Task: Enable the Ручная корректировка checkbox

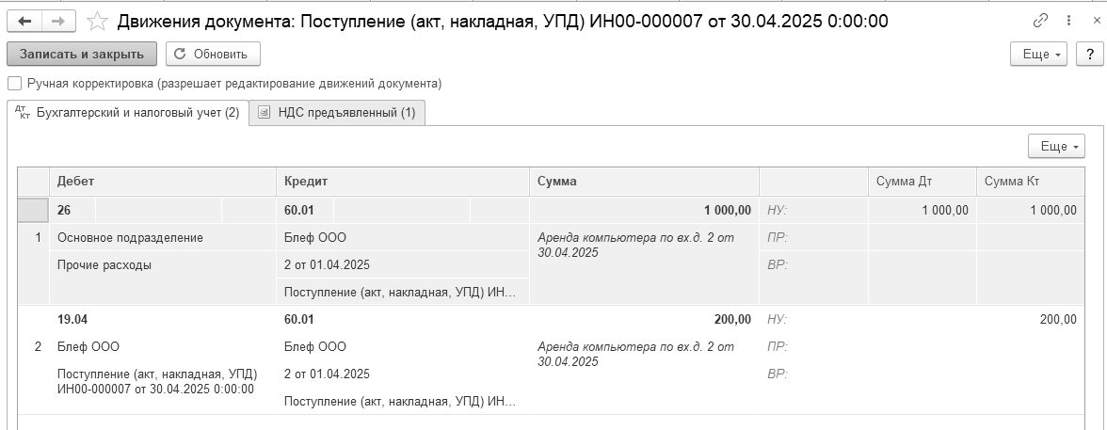Action: point(14,84)
